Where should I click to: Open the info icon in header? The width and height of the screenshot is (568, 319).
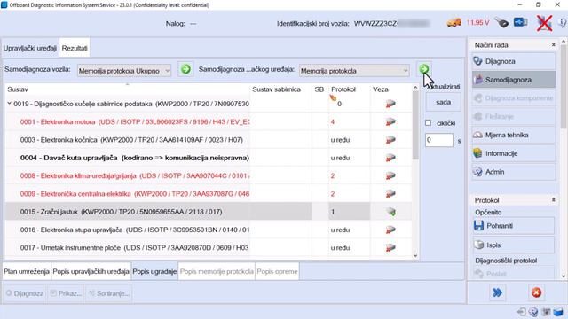[x=562, y=23]
